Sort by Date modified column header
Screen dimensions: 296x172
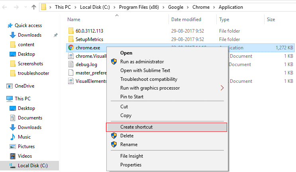coord(186,20)
